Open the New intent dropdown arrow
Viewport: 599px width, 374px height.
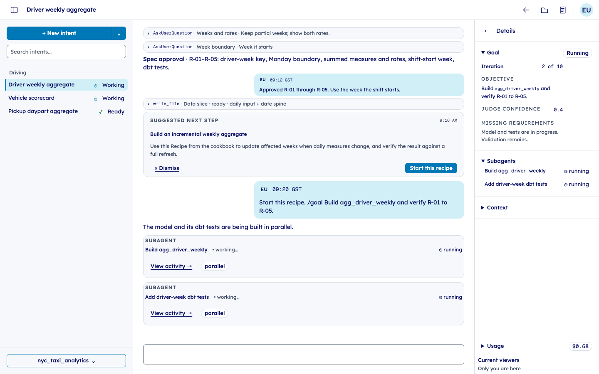pos(119,33)
